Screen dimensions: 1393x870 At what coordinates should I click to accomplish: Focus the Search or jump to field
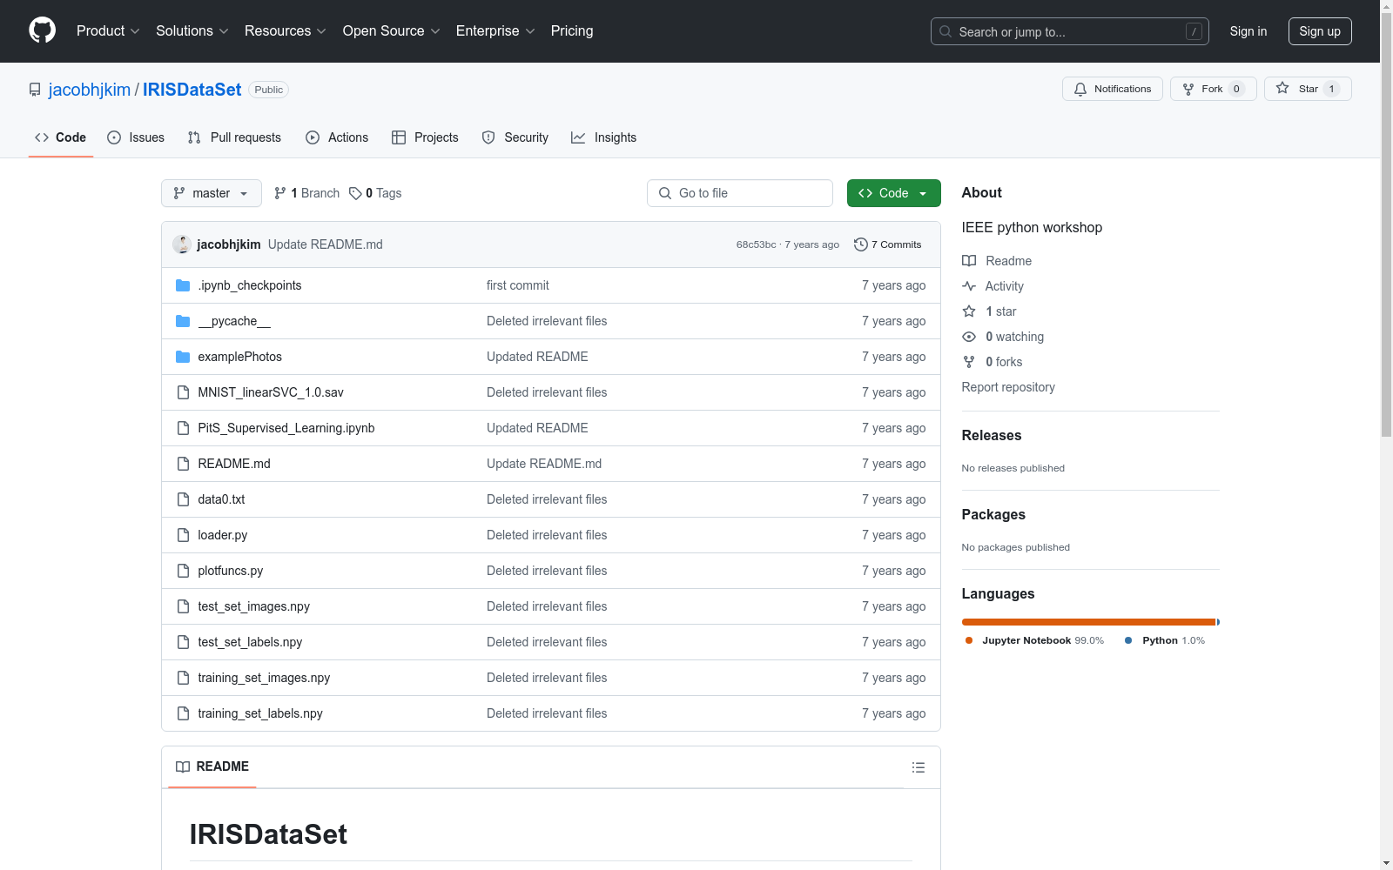[x=1070, y=31]
